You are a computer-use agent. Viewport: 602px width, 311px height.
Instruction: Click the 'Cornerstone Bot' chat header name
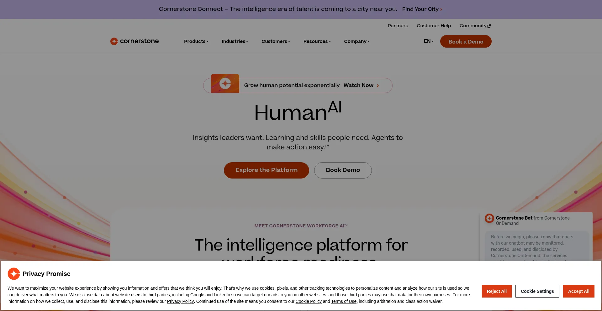pos(514,218)
